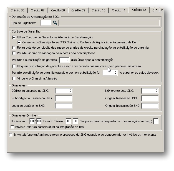Screen dimensions: 174x171
Task: Enable Bloqueia substituição de garantia checkbox
Action: click(x=14, y=66)
